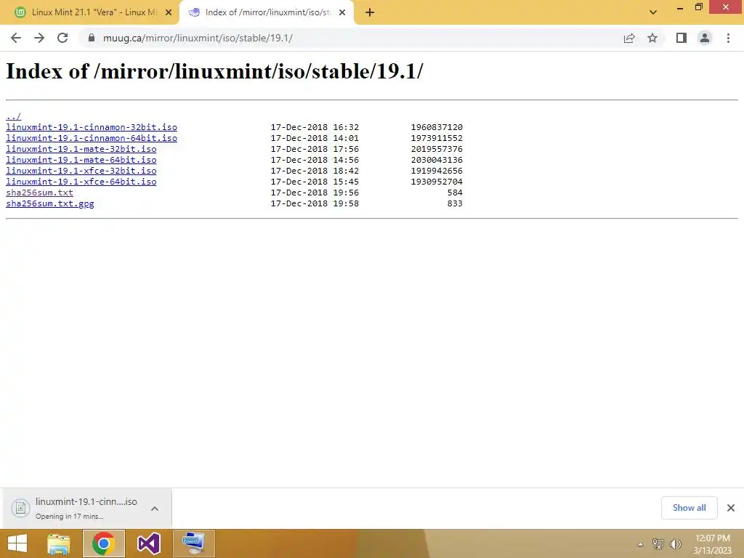Click the file size 1960837120

pyautogui.click(x=437, y=127)
